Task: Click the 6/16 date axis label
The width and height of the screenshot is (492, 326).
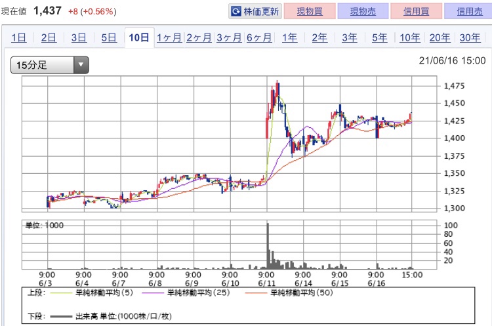Action: coord(377,283)
